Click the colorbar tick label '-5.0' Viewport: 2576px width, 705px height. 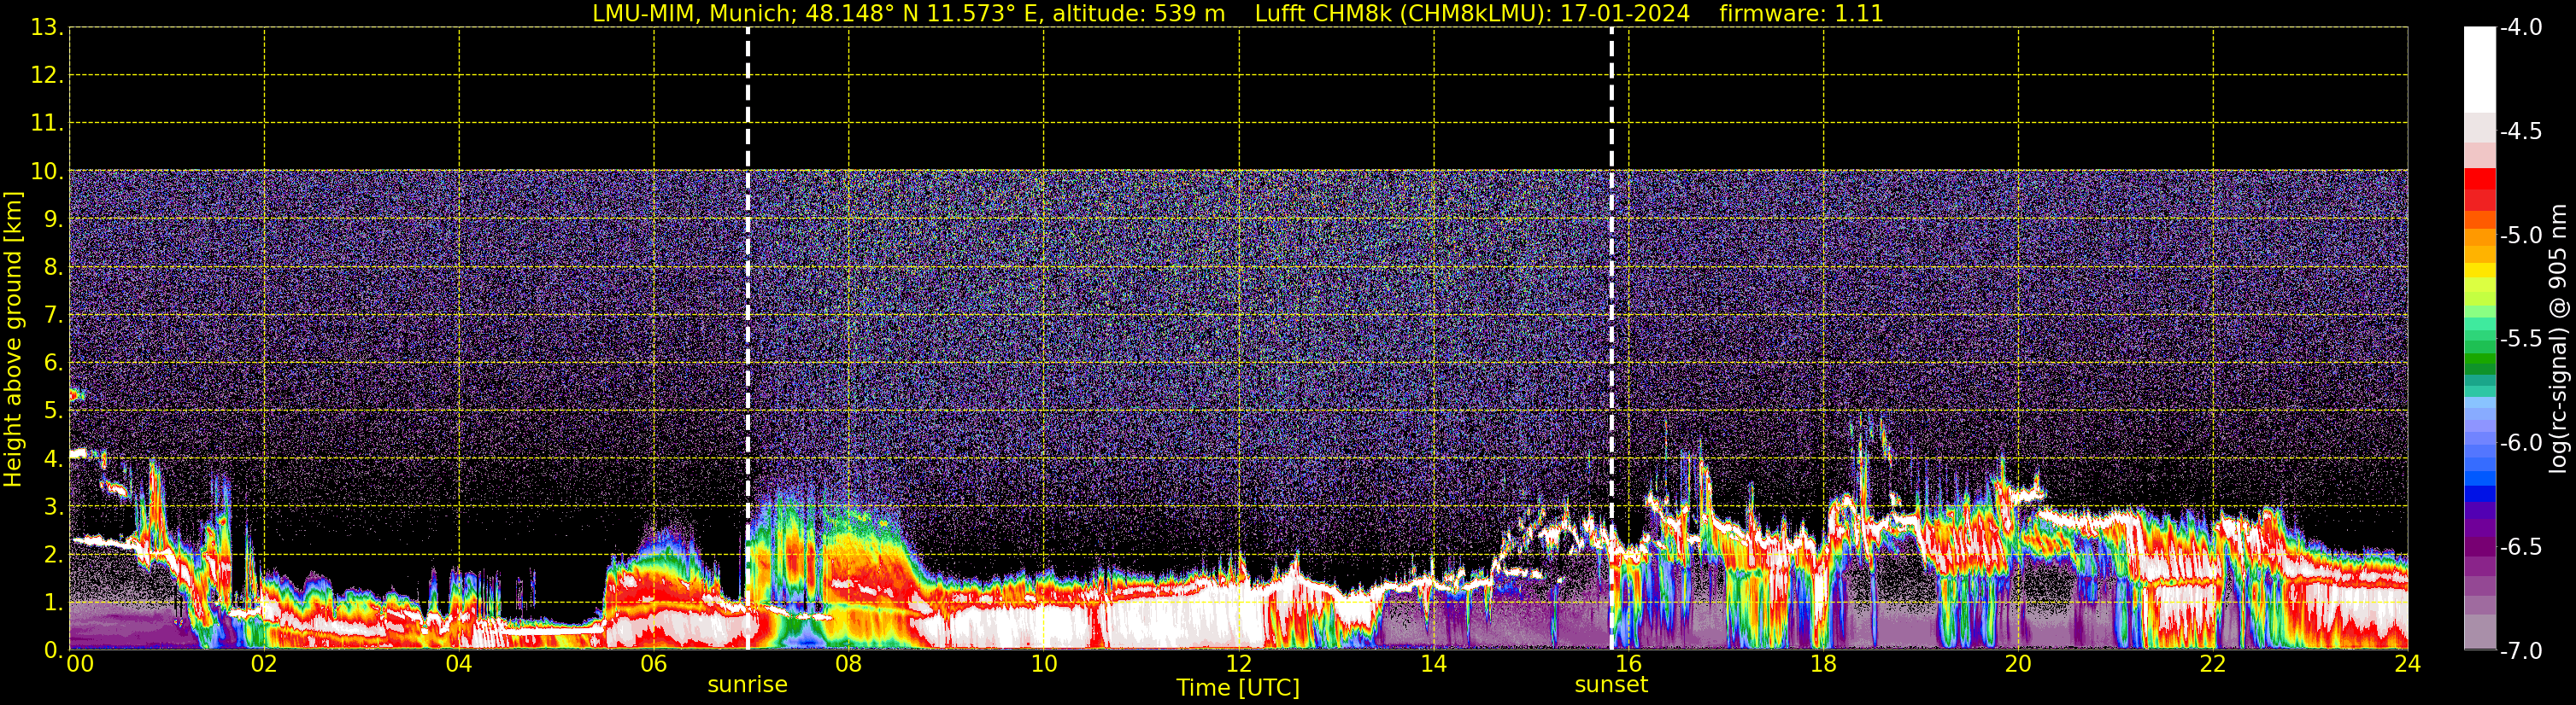pos(2520,236)
